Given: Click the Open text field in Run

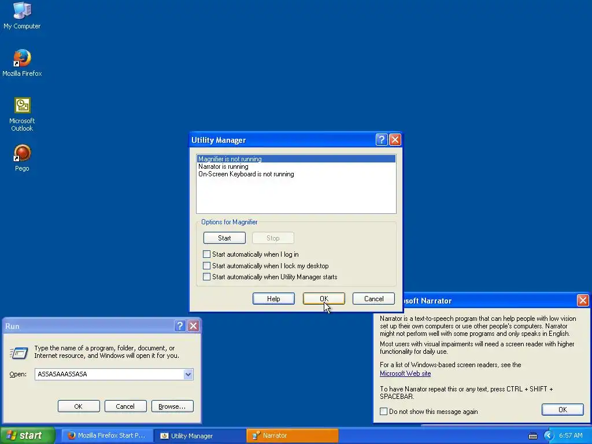Looking at the screenshot, I should (109, 374).
